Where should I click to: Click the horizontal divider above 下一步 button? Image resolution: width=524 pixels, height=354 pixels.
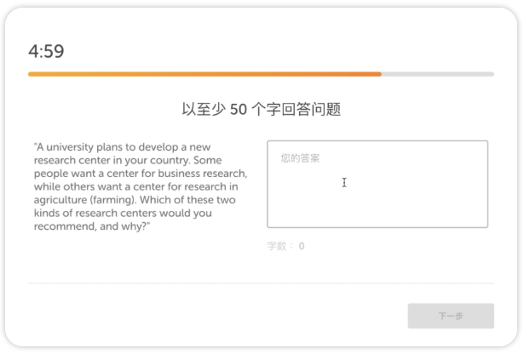click(x=261, y=283)
